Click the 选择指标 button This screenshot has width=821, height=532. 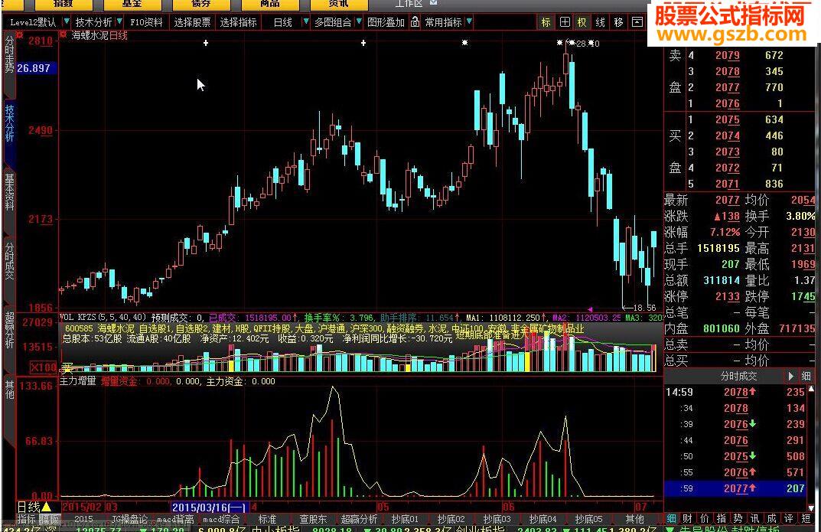(x=238, y=22)
